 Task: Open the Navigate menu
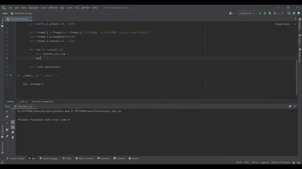[x=34, y=8]
